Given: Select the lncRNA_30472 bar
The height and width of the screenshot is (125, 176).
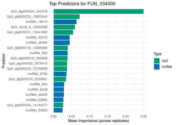Looking at the screenshot, I should tap(62, 37).
